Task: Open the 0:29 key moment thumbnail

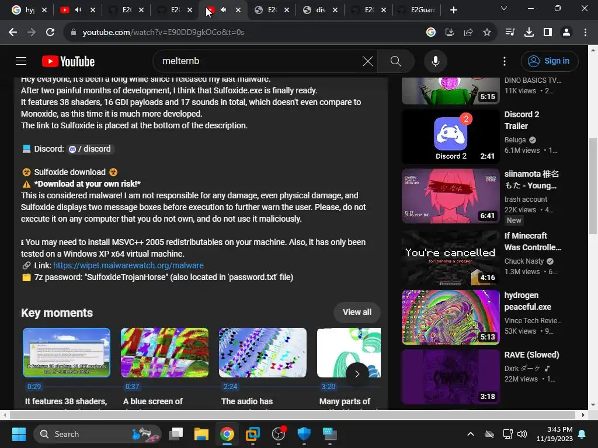Action: [67, 352]
